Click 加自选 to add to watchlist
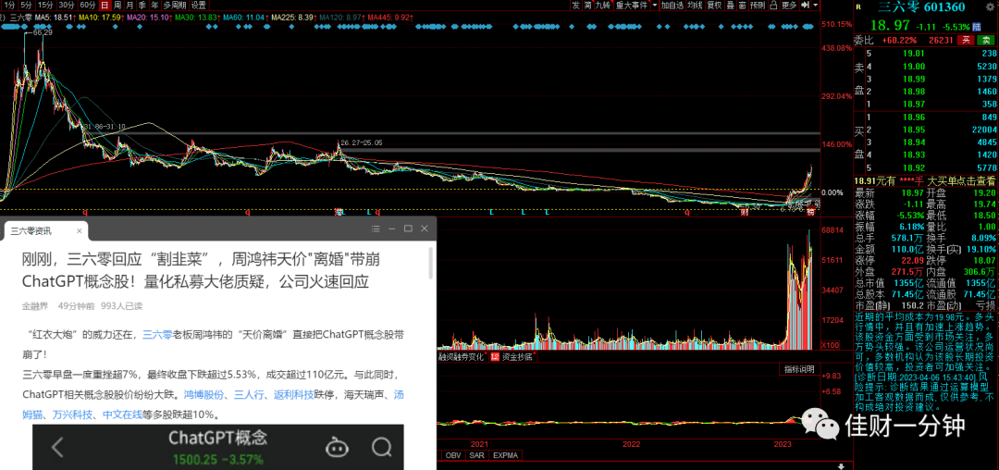This screenshot has height=470, width=999. click(672, 5)
